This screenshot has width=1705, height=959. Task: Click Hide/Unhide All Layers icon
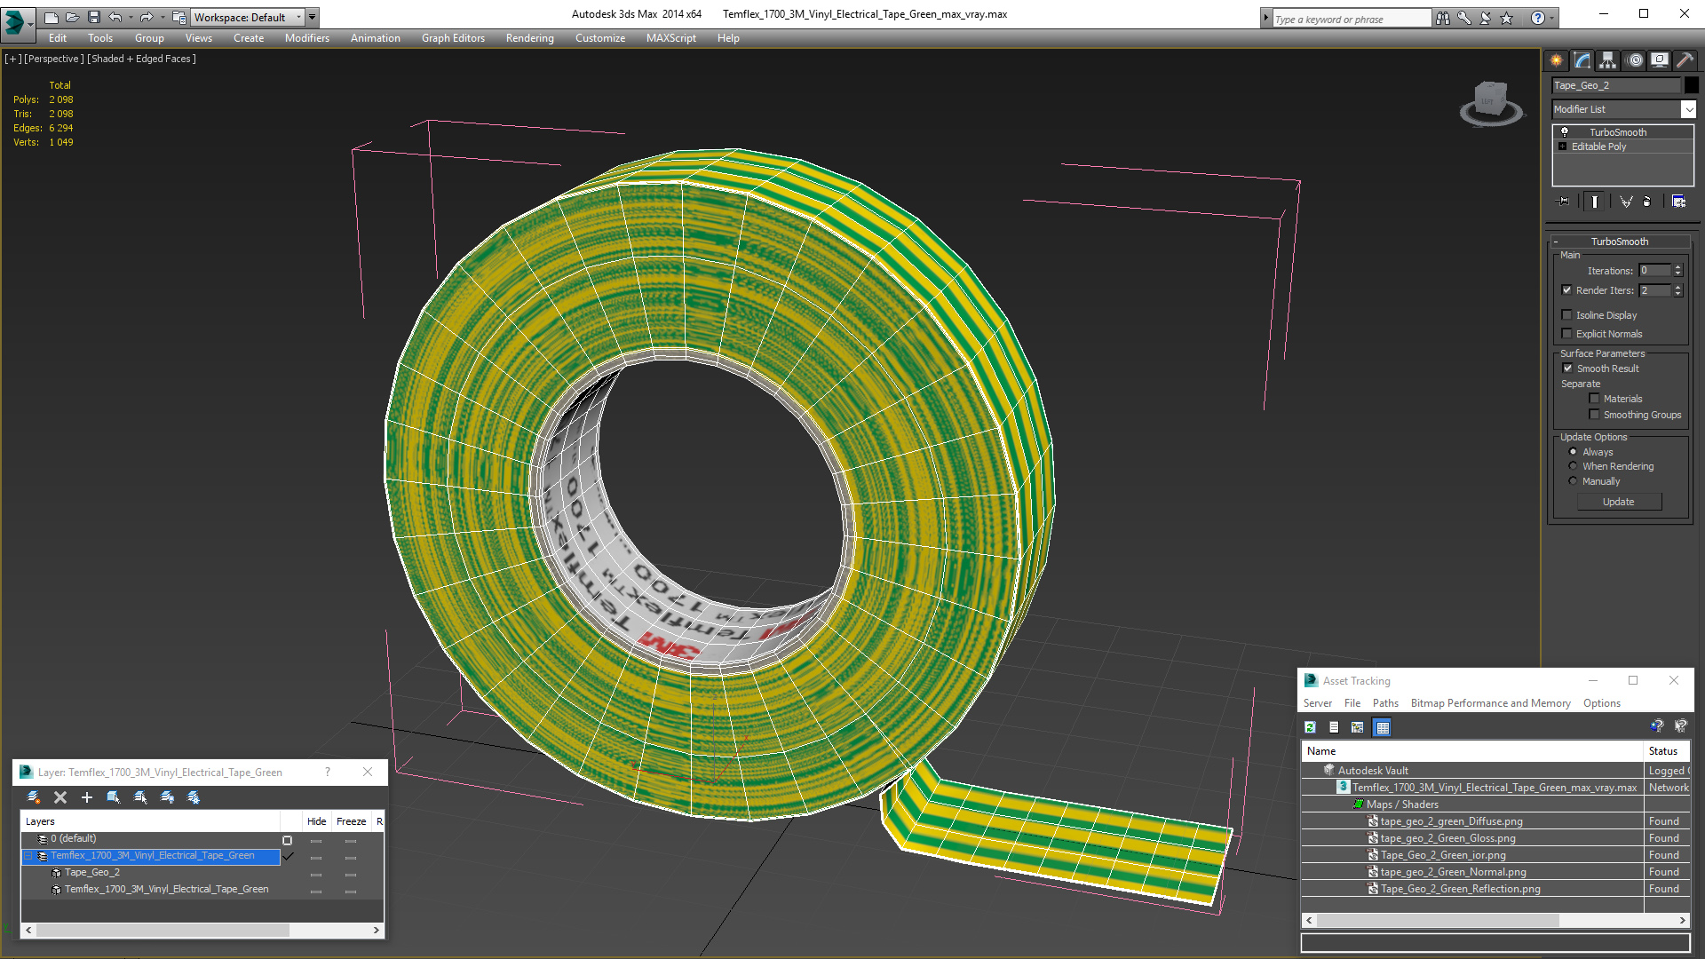click(167, 797)
